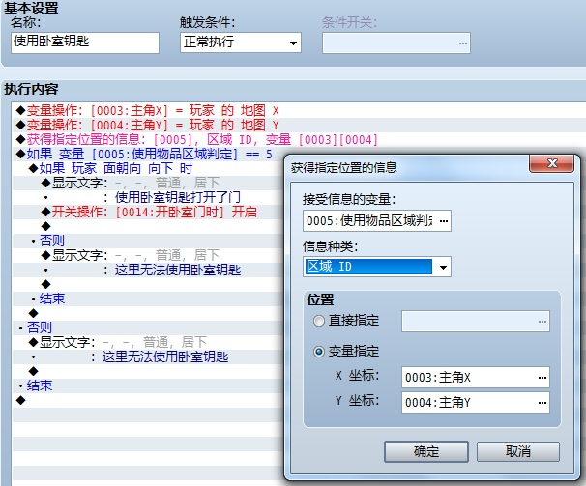Click the ellipsis in Y 坐标 field
This screenshot has width=586, height=486.
point(542,403)
